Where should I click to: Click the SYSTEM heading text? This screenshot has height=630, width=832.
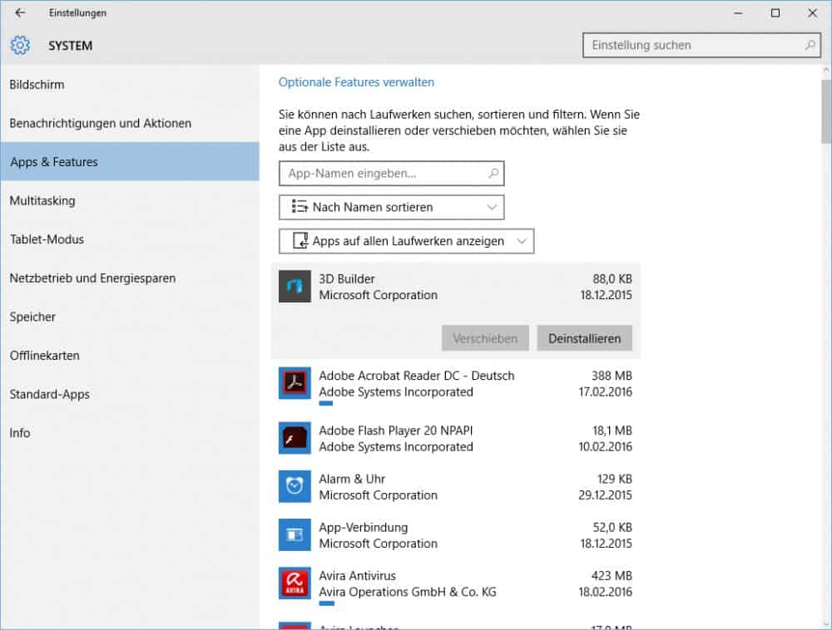[x=70, y=46]
